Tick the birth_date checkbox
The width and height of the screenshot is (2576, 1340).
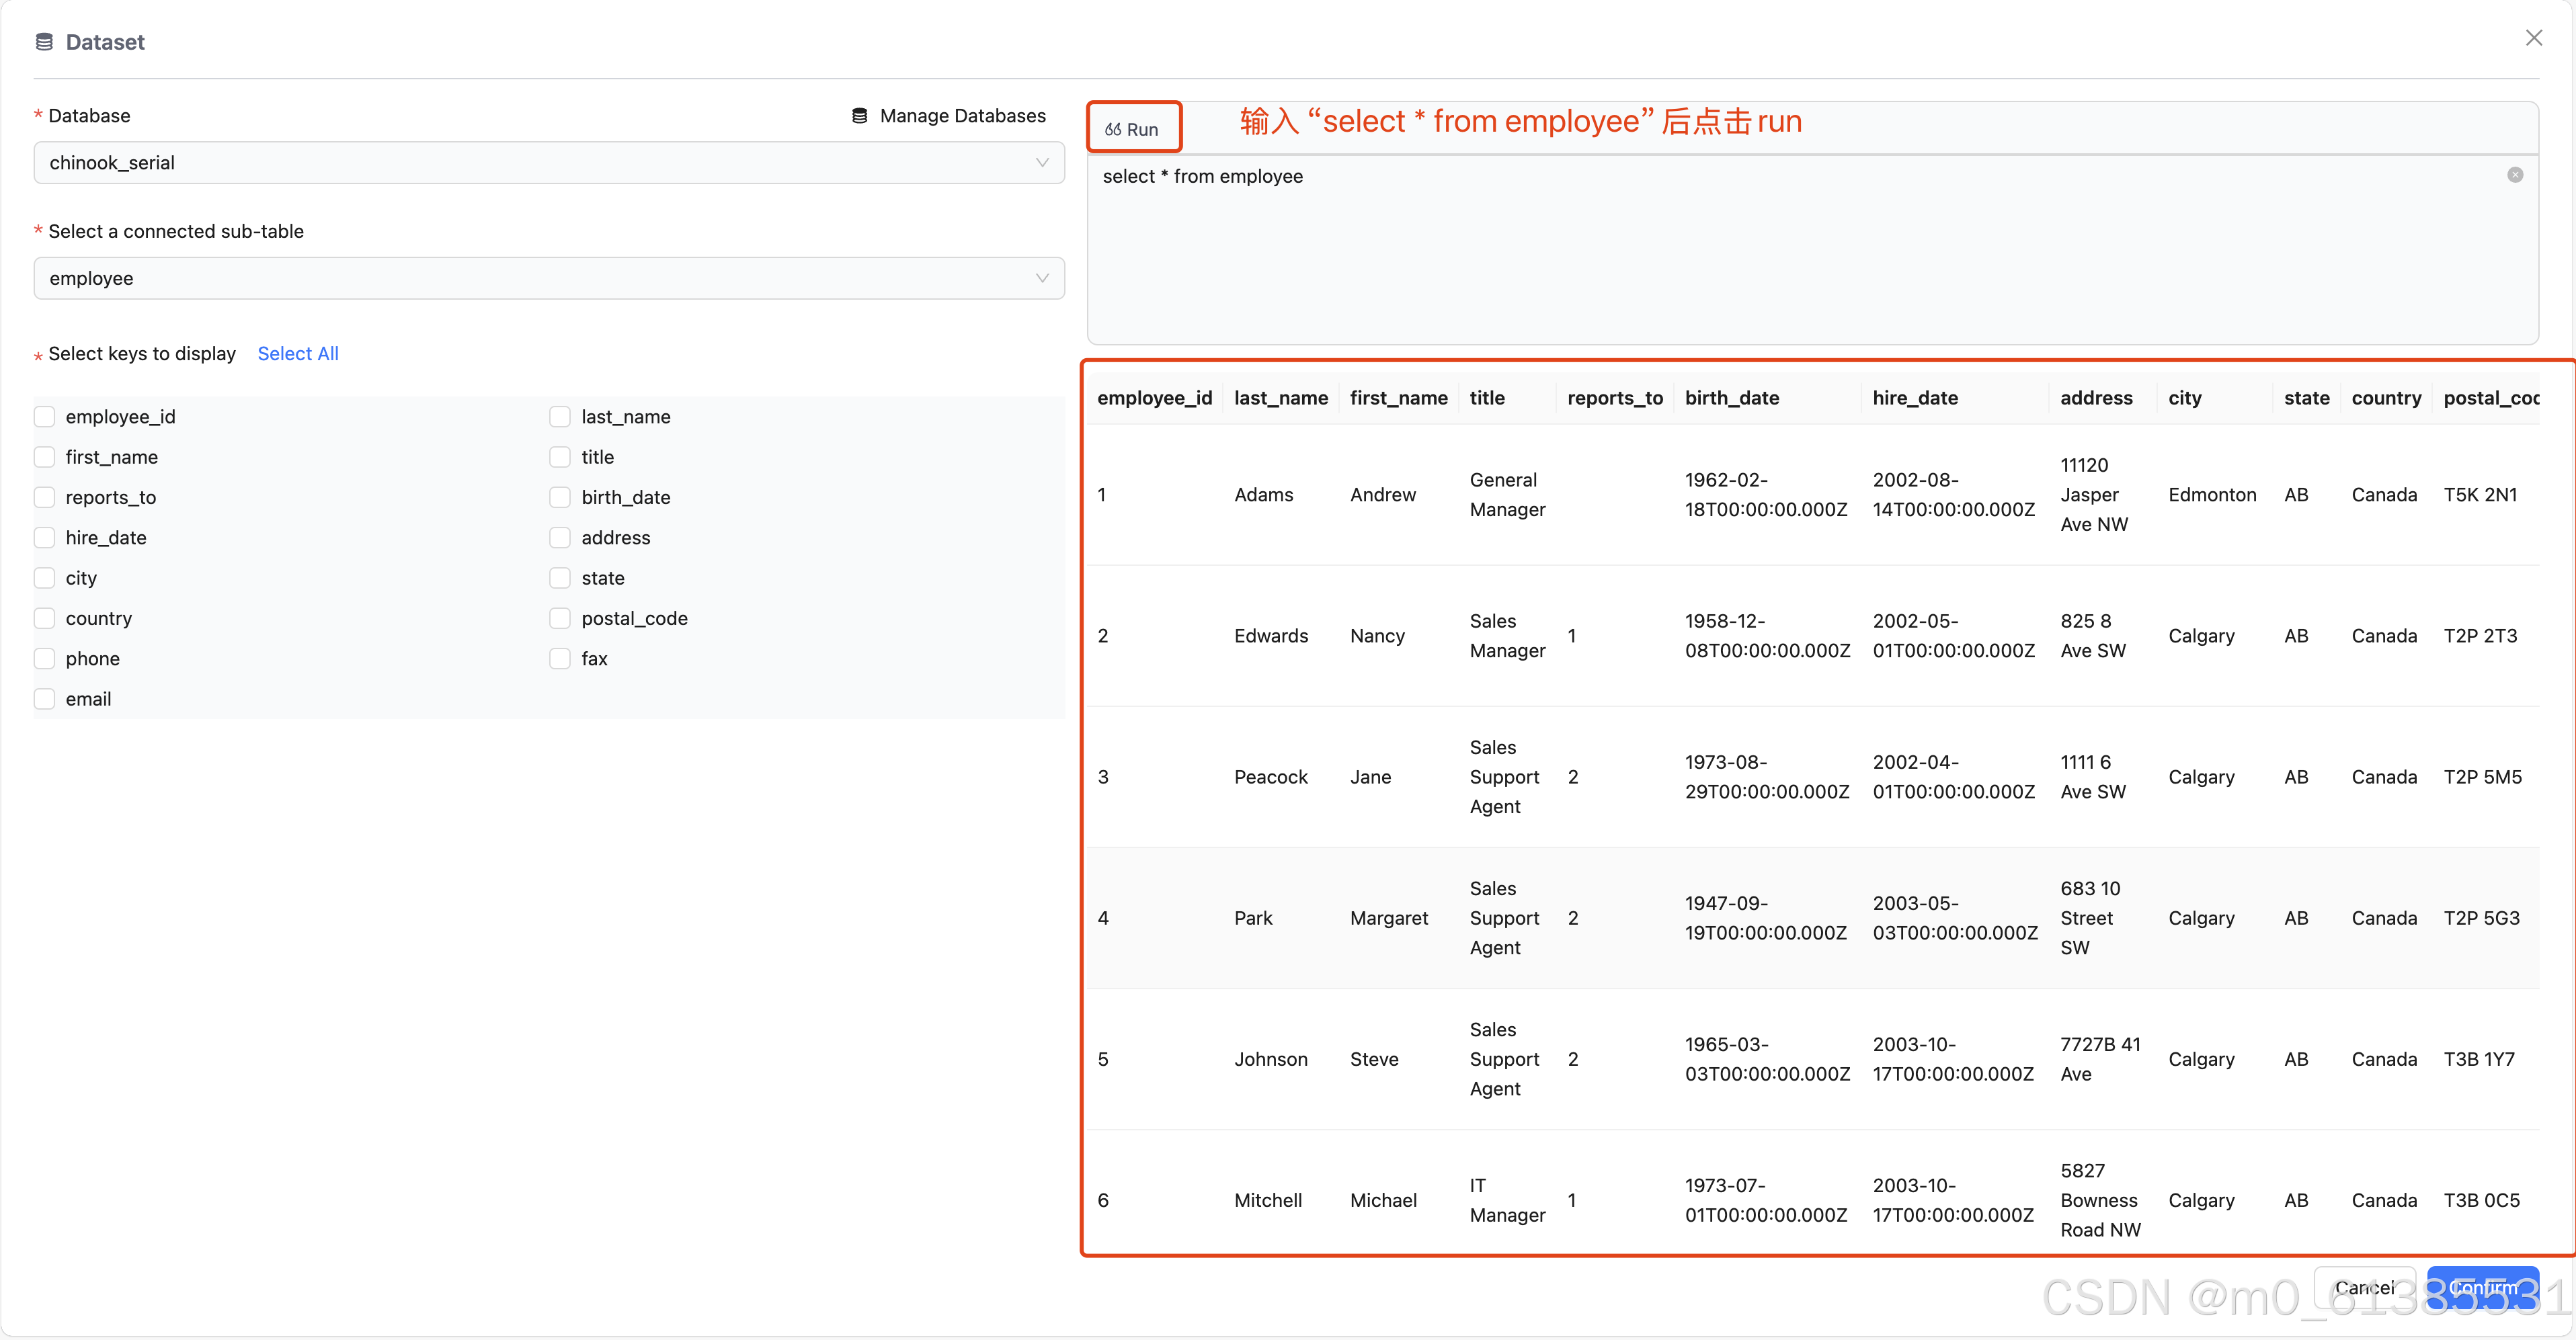[560, 497]
